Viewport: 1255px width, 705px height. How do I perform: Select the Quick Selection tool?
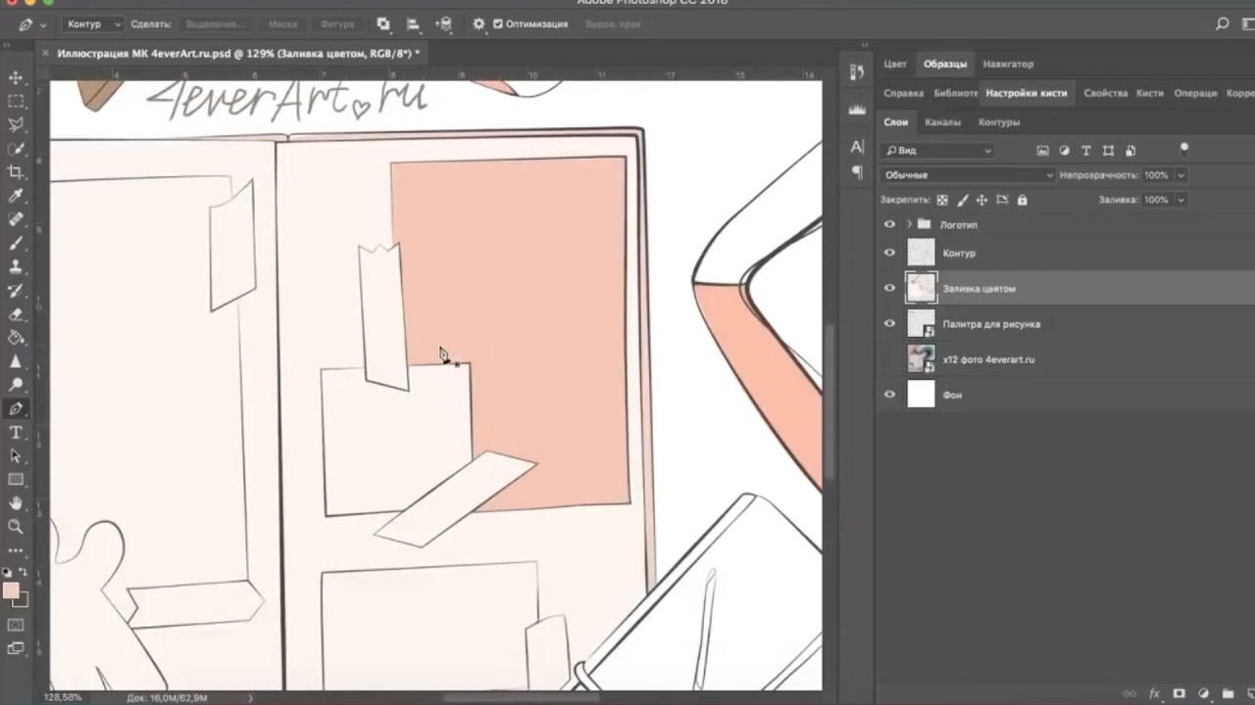[x=16, y=149]
